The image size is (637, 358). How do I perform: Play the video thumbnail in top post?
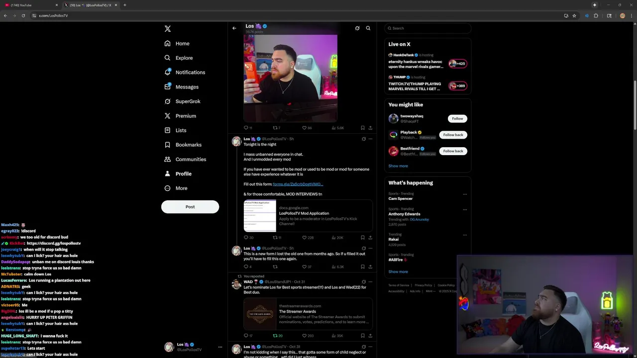tap(290, 78)
